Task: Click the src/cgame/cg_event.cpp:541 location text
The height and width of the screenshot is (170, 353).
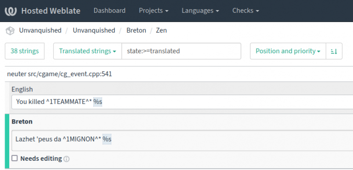Action: click(70, 74)
